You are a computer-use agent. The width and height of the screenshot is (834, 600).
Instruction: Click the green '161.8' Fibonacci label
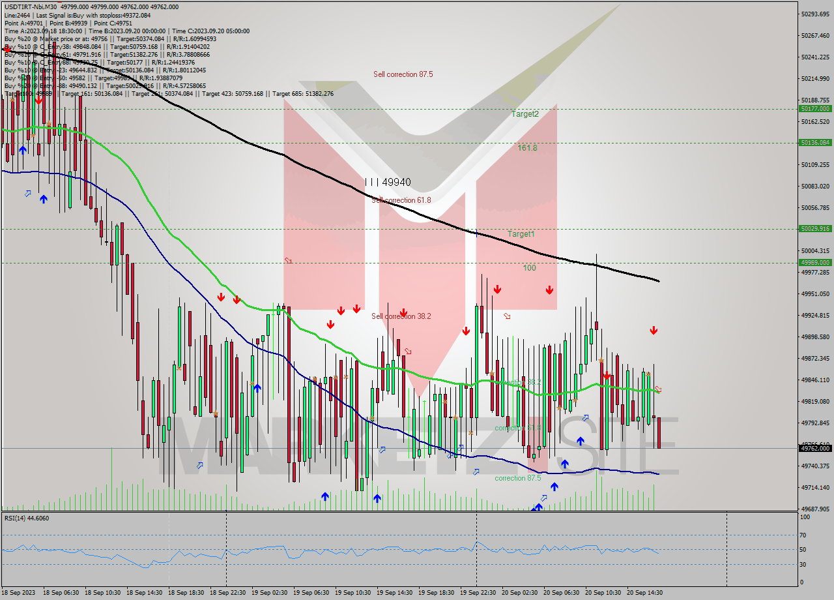pyautogui.click(x=527, y=148)
